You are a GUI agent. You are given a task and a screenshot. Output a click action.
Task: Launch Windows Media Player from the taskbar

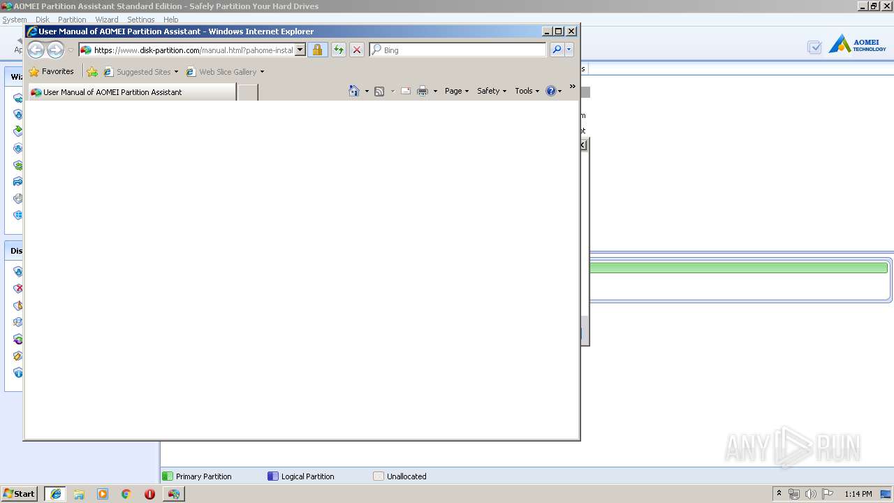[x=103, y=494]
